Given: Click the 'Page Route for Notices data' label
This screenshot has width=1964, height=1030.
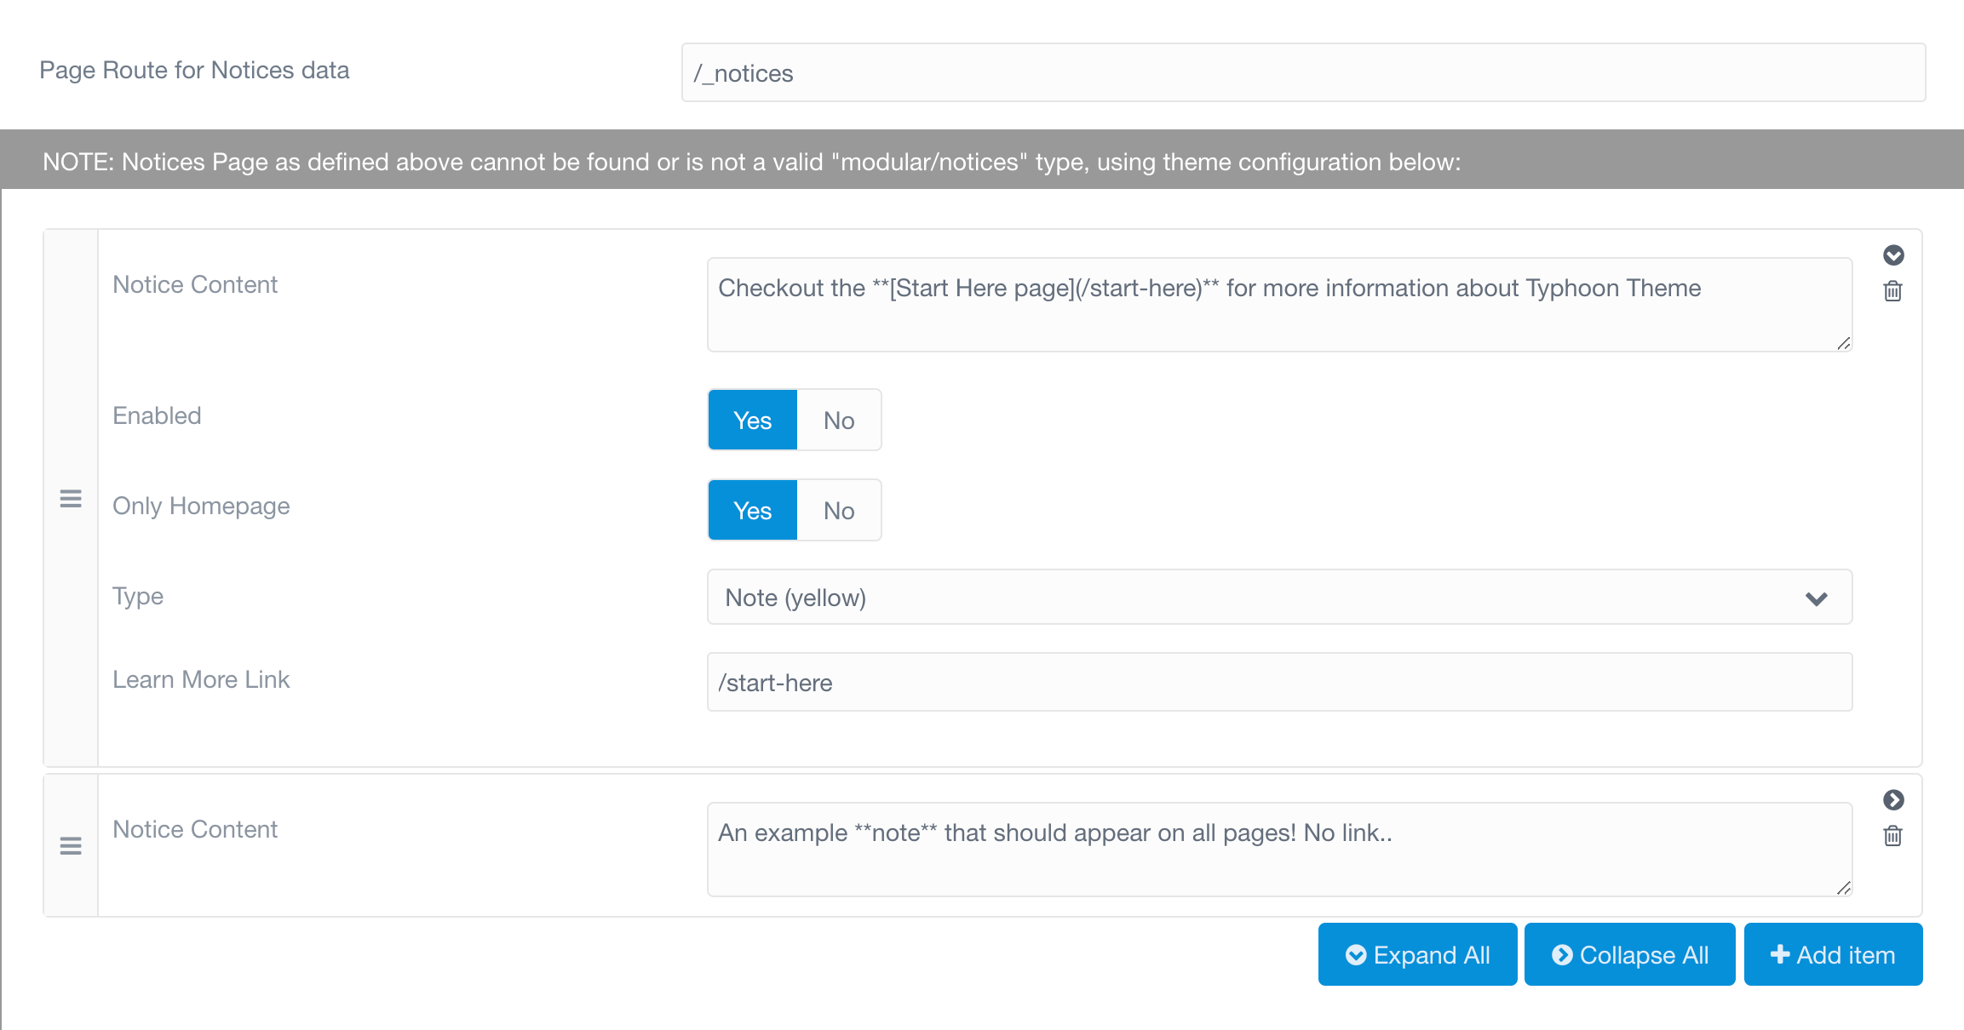Looking at the screenshot, I should [194, 70].
